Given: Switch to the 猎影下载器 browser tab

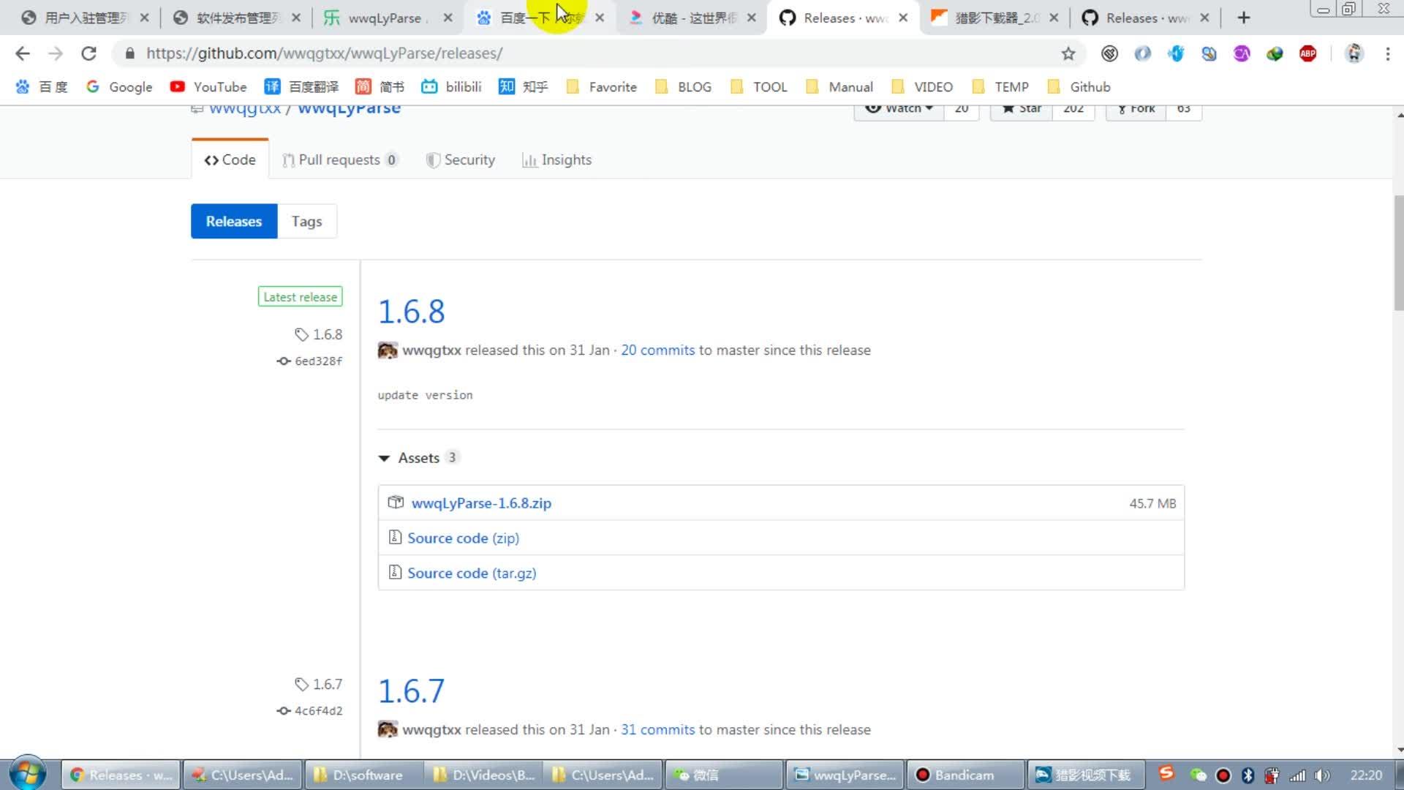Looking at the screenshot, I should (994, 18).
